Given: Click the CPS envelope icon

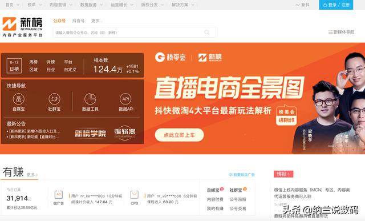Looking at the screenshot, I should click(135, 195).
